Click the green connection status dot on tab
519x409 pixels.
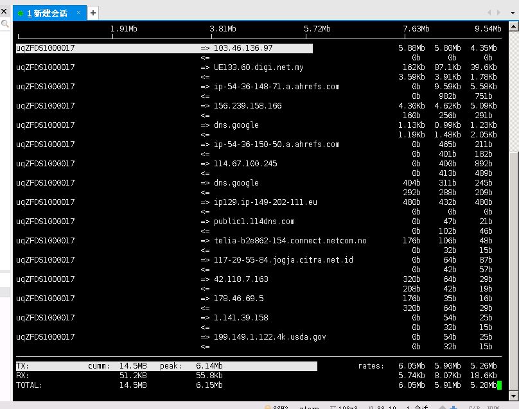click(x=21, y=13)
